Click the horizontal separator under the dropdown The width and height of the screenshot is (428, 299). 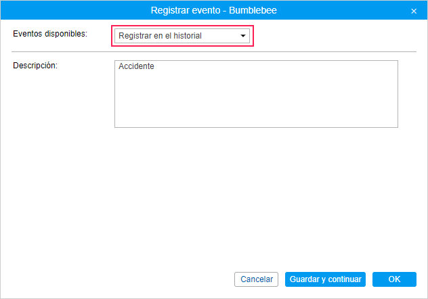(214, 51)
